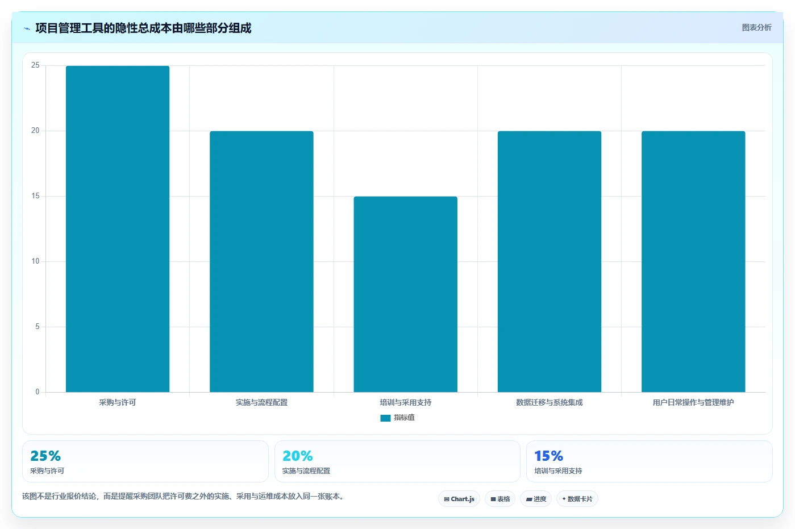Click the x-axis label 用户日常操作与管理维护
Screen dimensions: 795x529
click(x=693, y=402)
